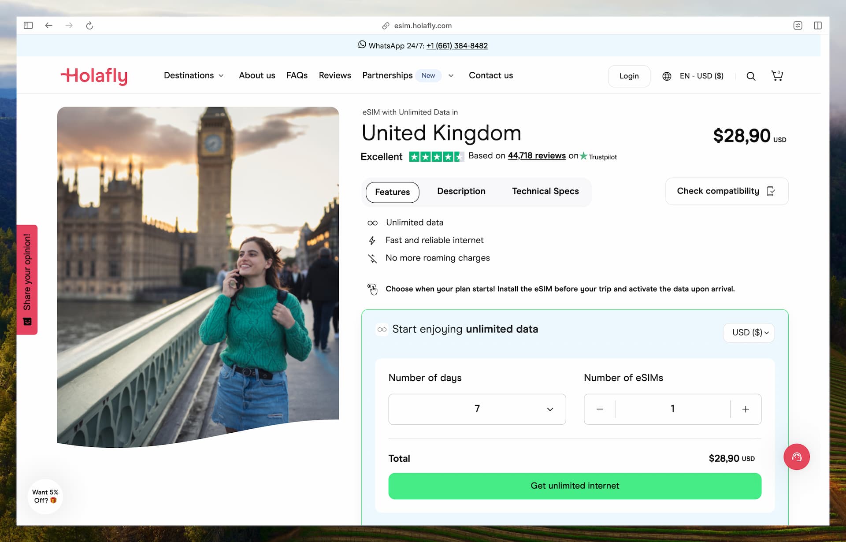Image resolution: width=846 pixels, height=542 pixels.
Task: Click the shopping cart icon in header
Action: pyautogui.click(x=777, y=75)
